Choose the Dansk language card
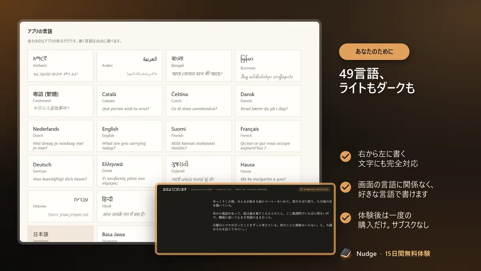The image size is (481, 271). [268, 101]
